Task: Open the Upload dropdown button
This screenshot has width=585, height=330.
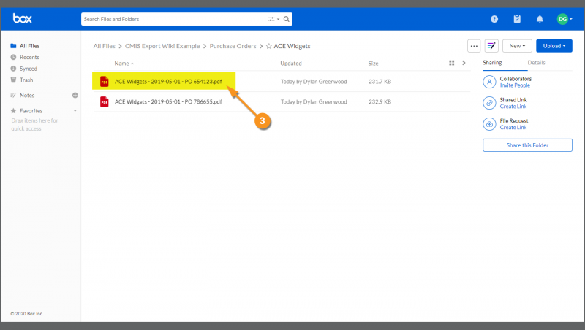Action: 554,46
